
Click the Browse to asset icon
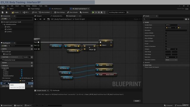pyautogui.click(x=7, y=12)
